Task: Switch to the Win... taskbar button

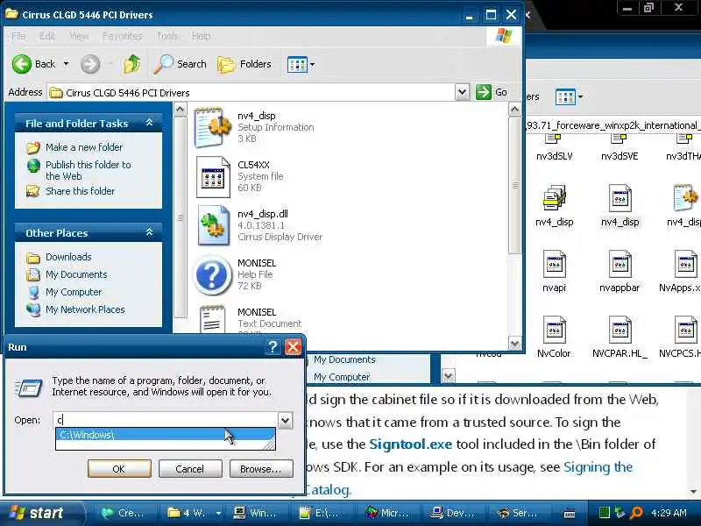Action: coord(256,513)
